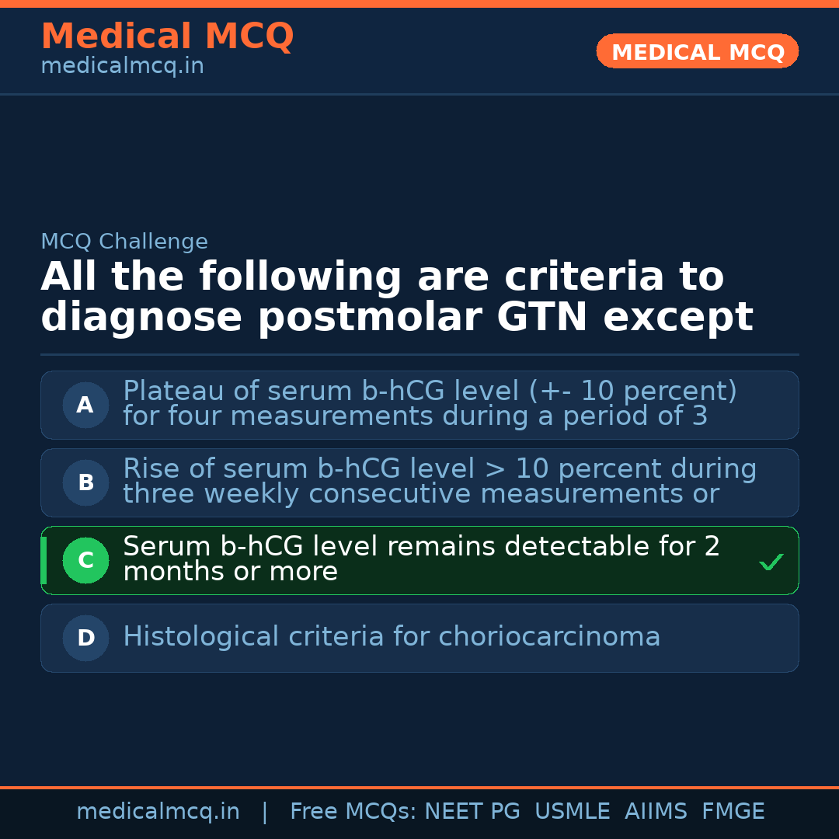
Task: Select the 'Rise of serum b-hCG' answer
Action: (440, 482)
